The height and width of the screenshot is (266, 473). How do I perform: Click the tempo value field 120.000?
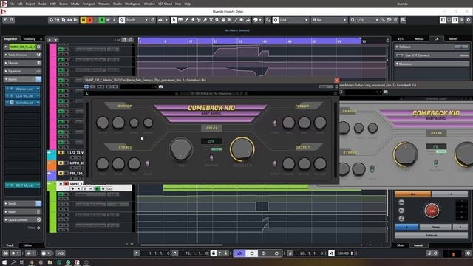point(343,253)
